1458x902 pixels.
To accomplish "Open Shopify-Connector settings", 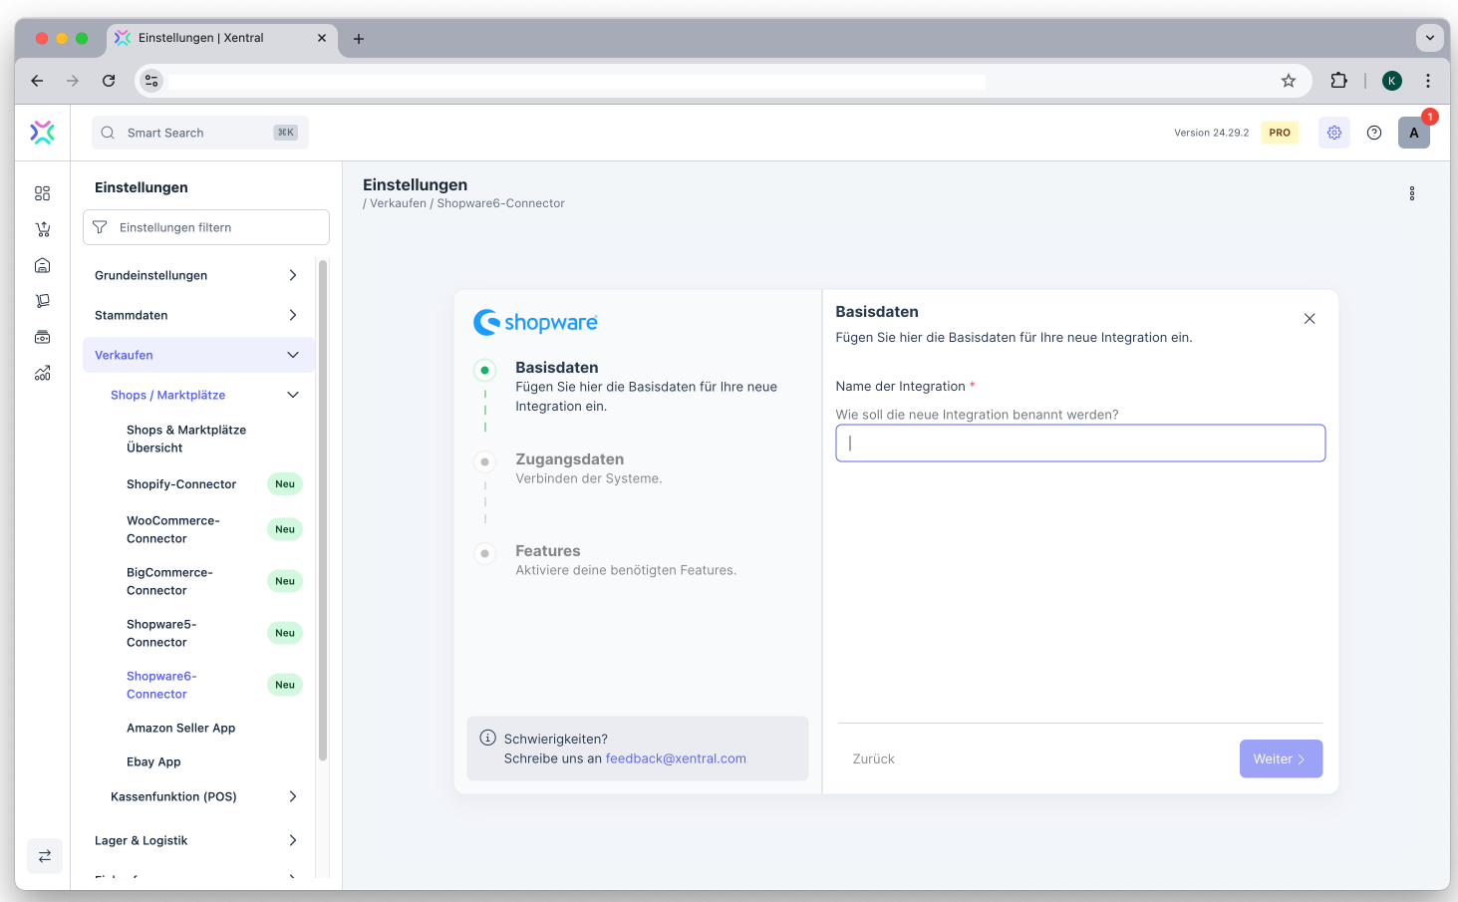I will coord(181,484).
